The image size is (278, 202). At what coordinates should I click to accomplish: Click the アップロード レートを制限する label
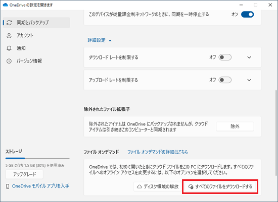tap(113, 80)
